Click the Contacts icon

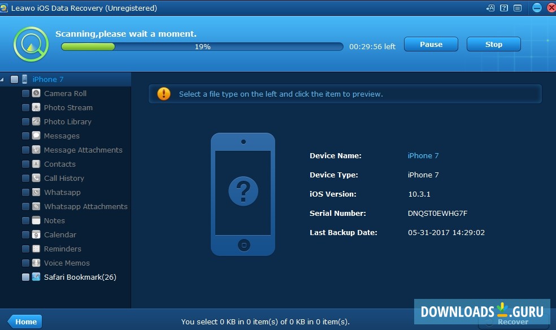click(36, 164)
